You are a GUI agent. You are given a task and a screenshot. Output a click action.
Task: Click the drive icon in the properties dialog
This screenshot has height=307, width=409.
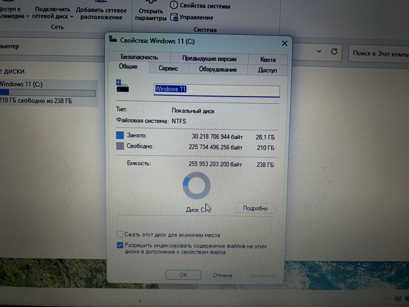[122, 86]
